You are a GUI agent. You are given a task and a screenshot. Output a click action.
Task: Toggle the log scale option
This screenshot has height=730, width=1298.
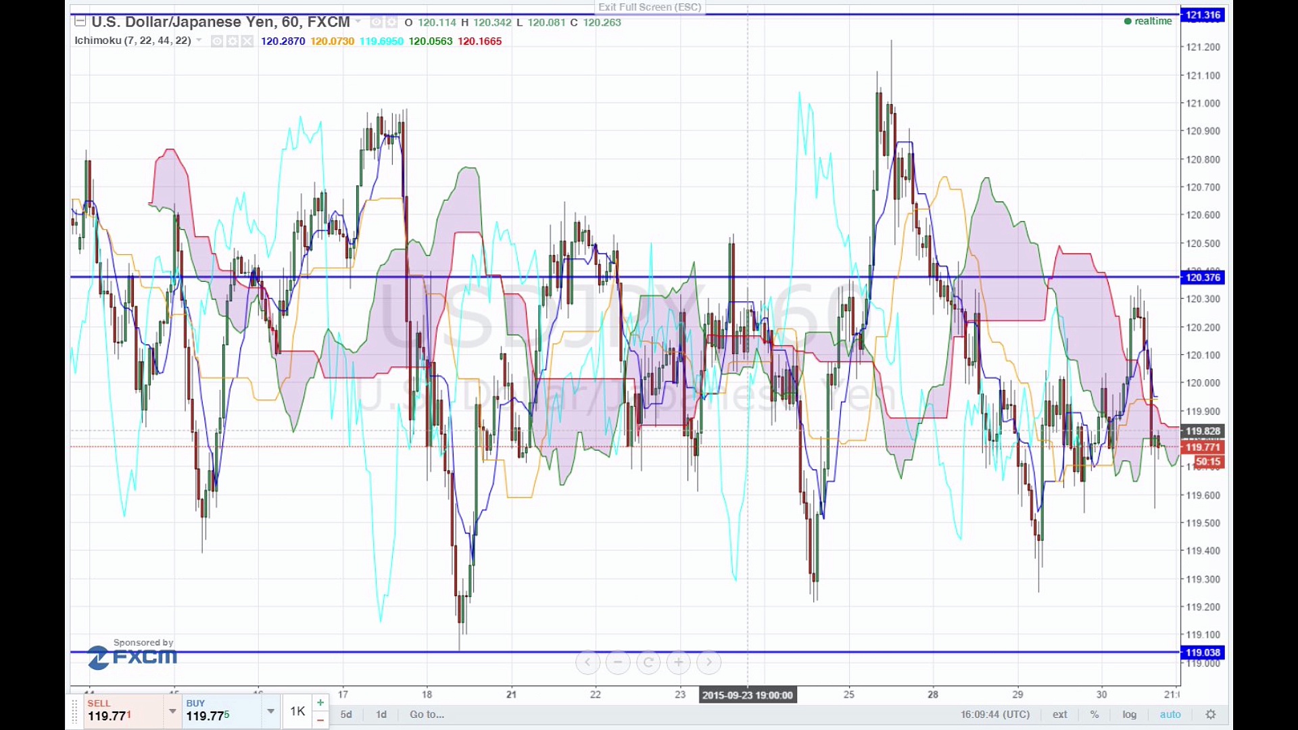click(1129, 714)
